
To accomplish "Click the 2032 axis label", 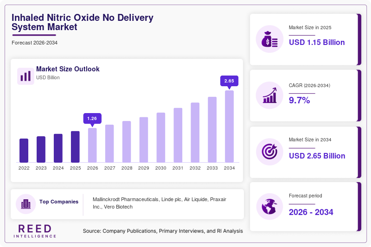I will pos(195,168).
